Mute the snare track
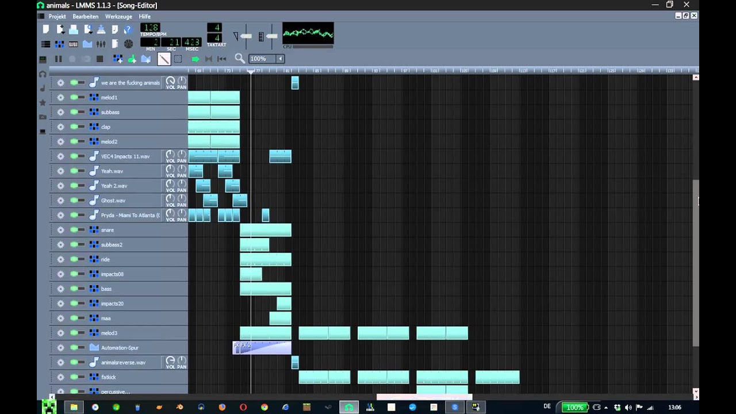This screenshot has height=414, width=736. click(74, 229)
